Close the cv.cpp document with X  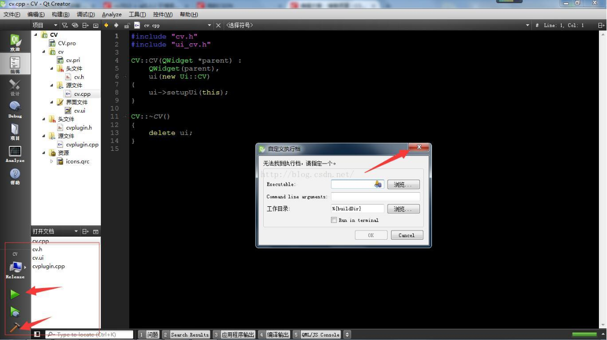pyautogui.click(x=218, y=25)
